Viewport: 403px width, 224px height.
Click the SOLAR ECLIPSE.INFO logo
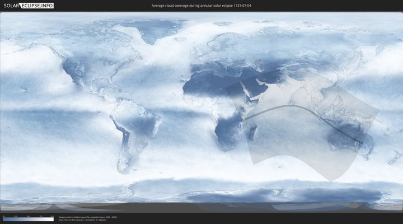pyautogui.click(x=28, y=5)
